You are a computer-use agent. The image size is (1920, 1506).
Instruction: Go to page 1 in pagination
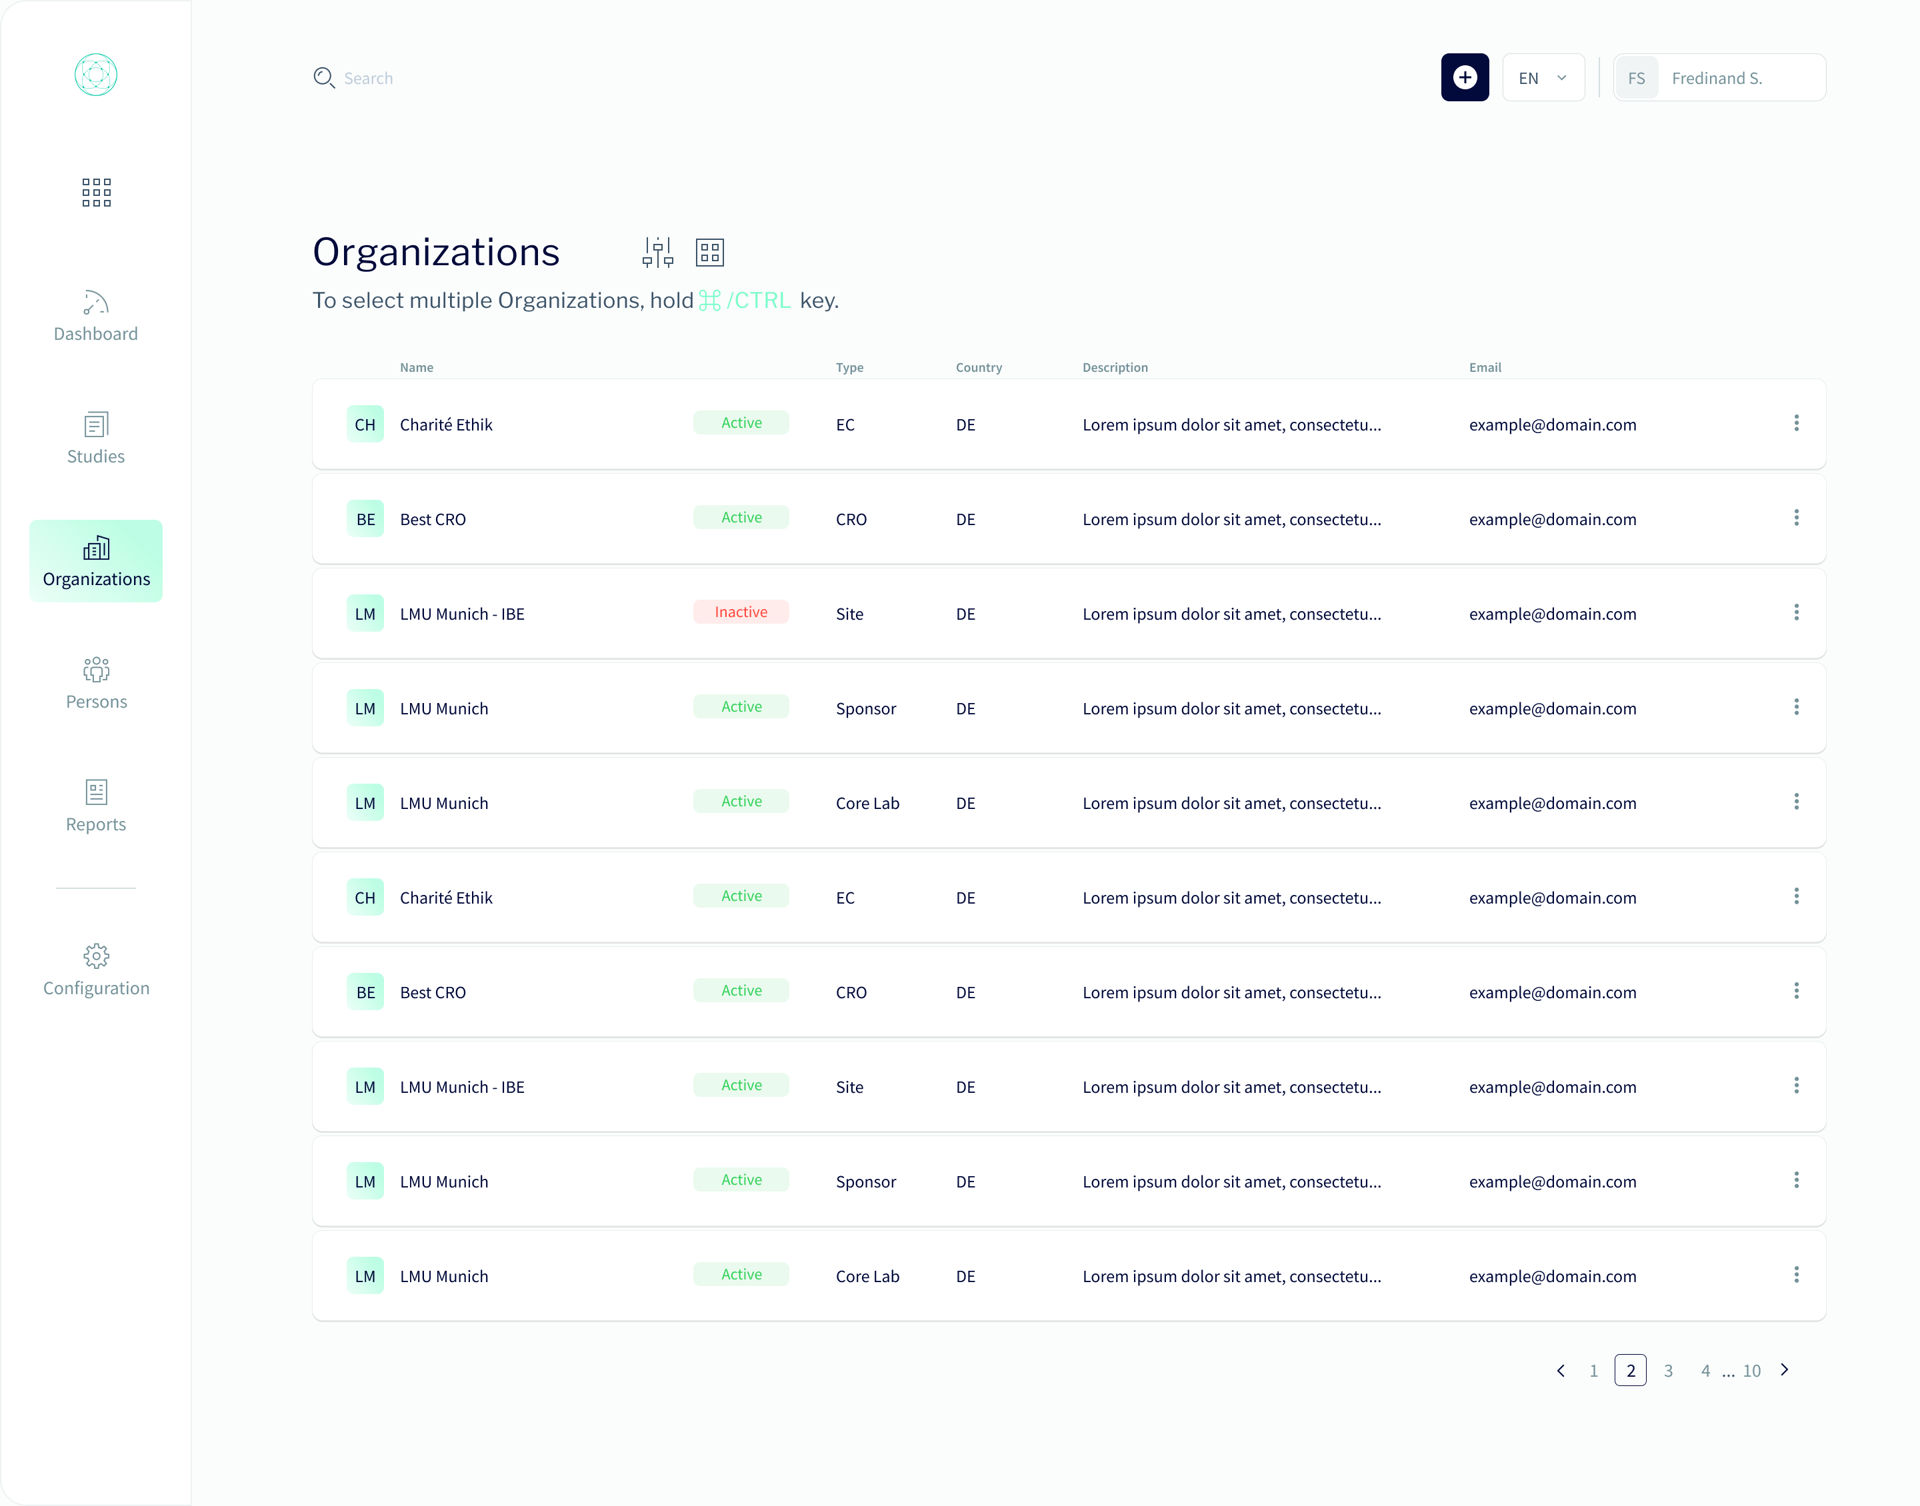1594,1371
